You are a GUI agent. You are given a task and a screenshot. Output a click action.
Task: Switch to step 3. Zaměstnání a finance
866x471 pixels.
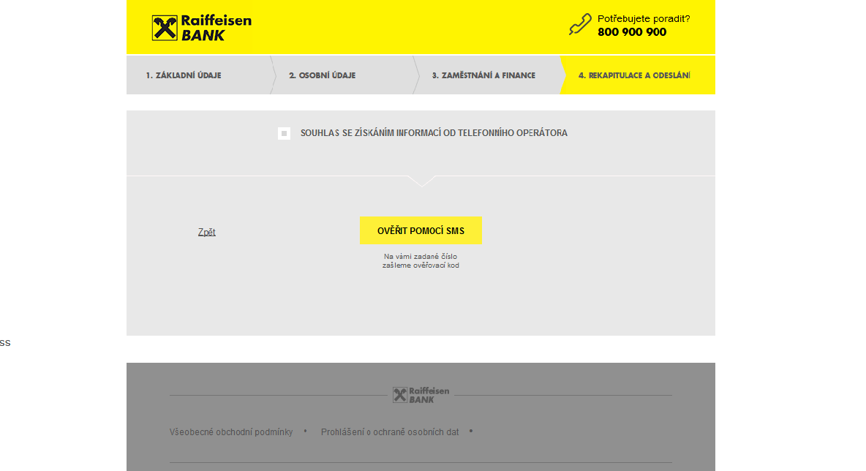point(483,75)
